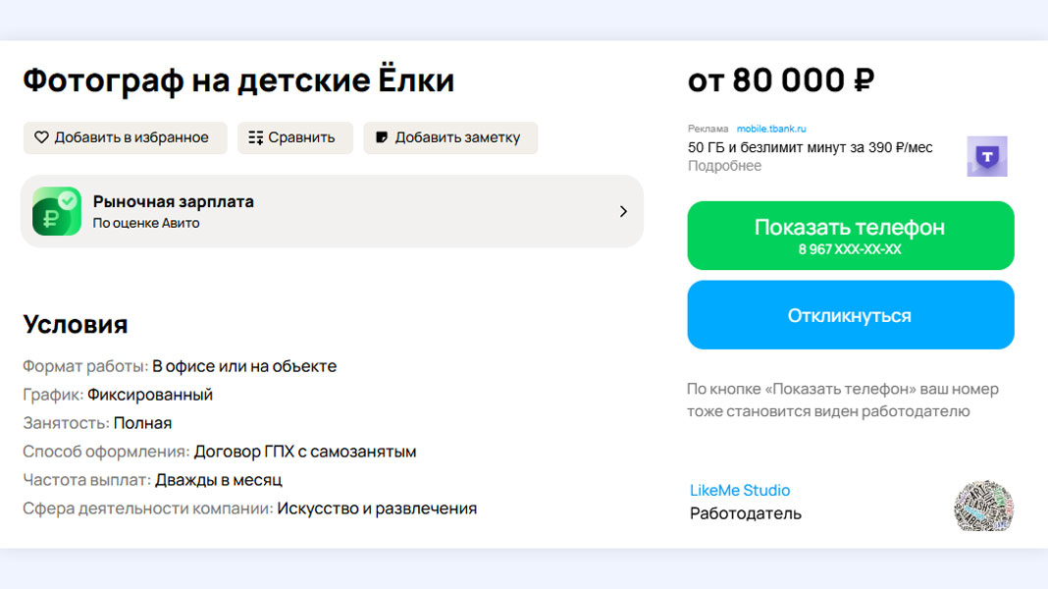Image resolution: width=1048 pixels, height=589 pixels.
Task: Click the Условия section heading
Action: (x=76, y=324)
